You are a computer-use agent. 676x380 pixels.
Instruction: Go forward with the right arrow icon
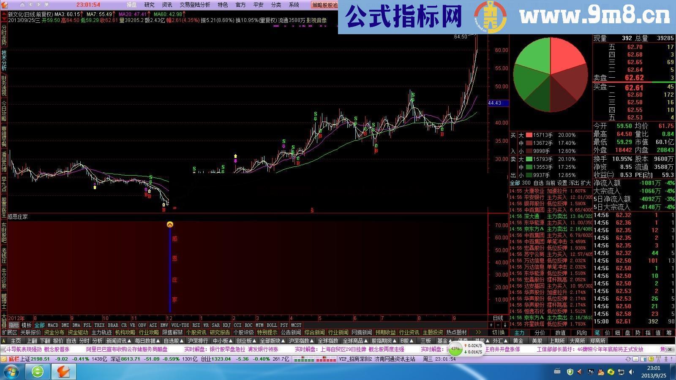point(38,5)
